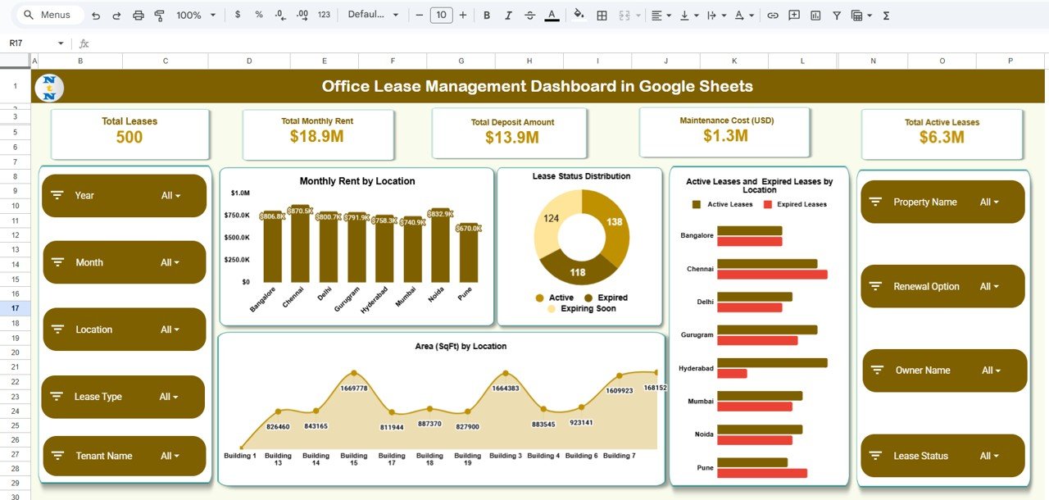Open the Default font family menu
This screenshot has height=500, width=1049.
pyautogui.click(x=373, y=16)
